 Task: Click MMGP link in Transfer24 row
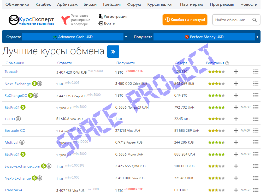pyautogui.click(x=245, y=190)
